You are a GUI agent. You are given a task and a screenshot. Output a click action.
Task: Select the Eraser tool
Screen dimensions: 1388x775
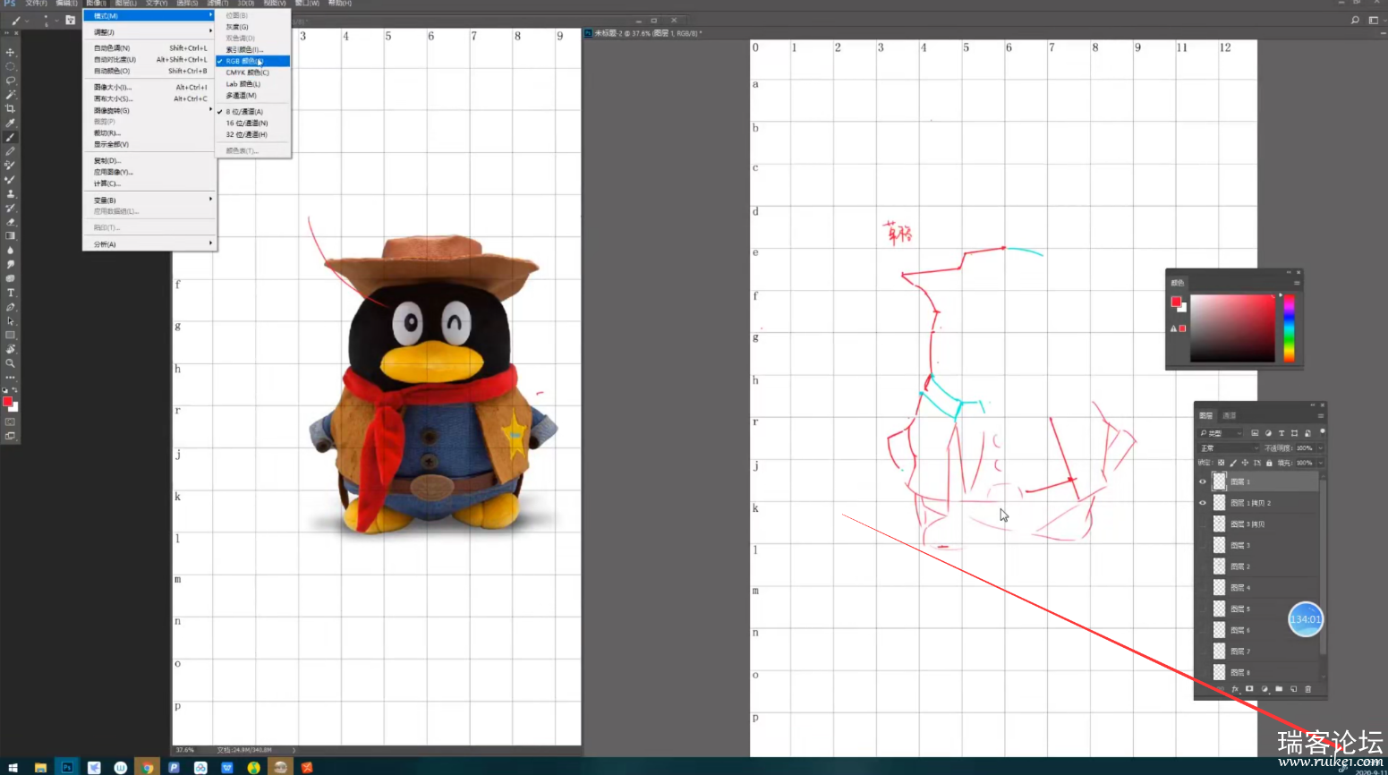point(11,222)
